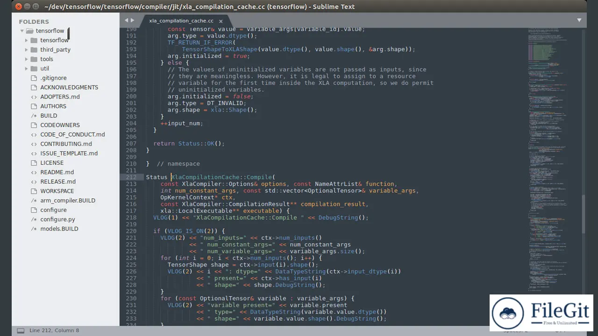This screenshot has width=598, height=336.
Task: Close the Sublime Text window
Action: 18,7
